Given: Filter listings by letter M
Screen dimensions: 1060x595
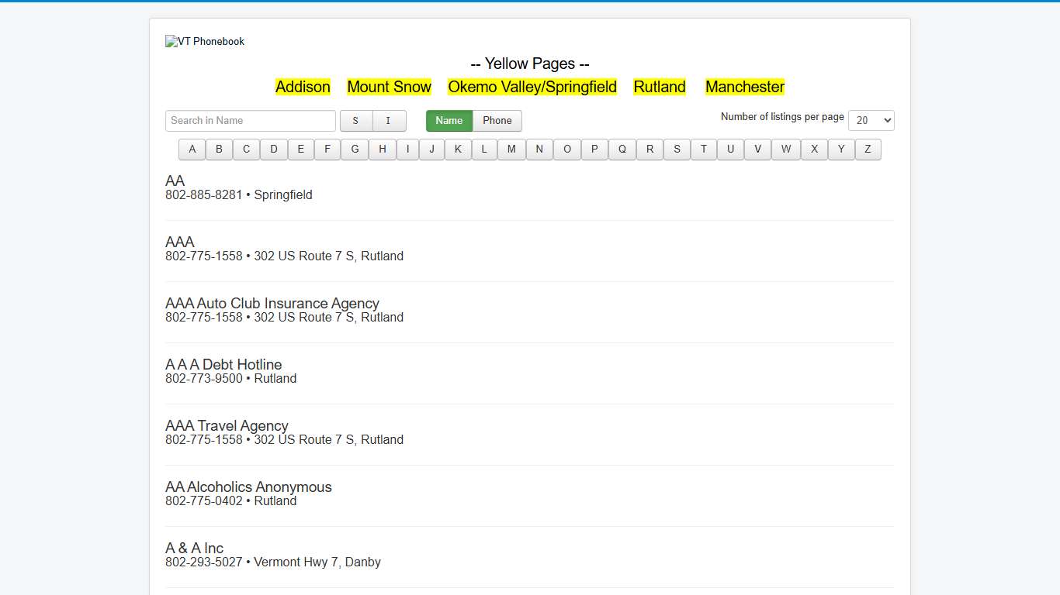Looking at the screenshot, I should tap(511, 150).
